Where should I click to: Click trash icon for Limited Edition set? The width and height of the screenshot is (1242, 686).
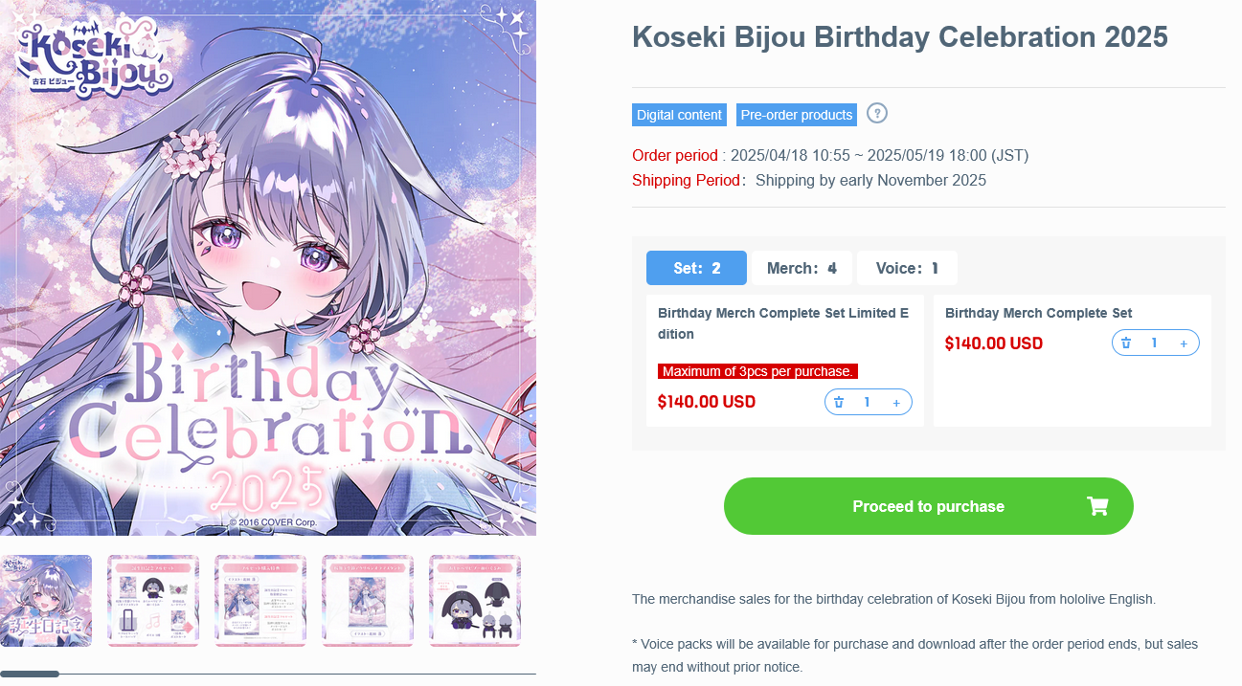[839, 403]
